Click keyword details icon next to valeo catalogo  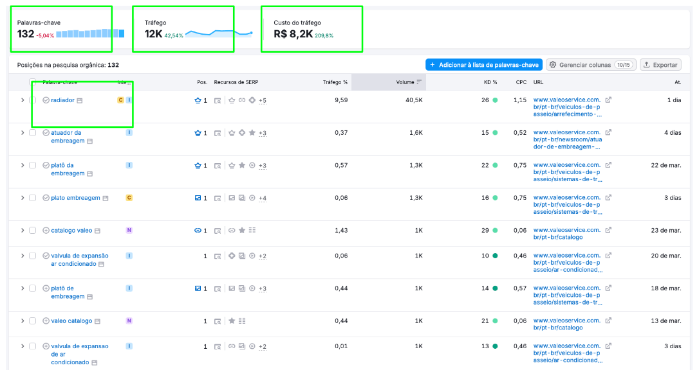point(98,321)
